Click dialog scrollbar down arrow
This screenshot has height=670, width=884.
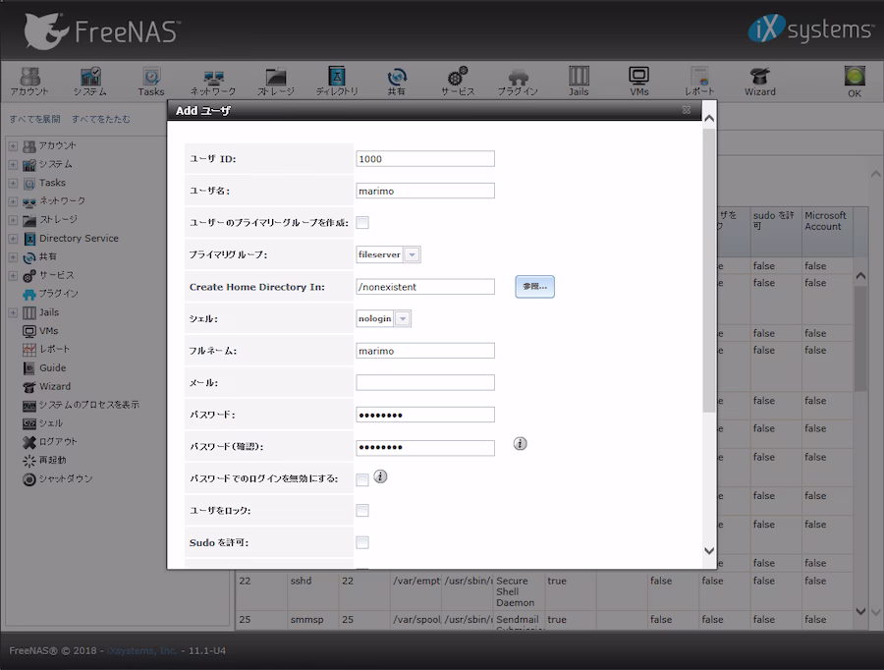point(709,551)
